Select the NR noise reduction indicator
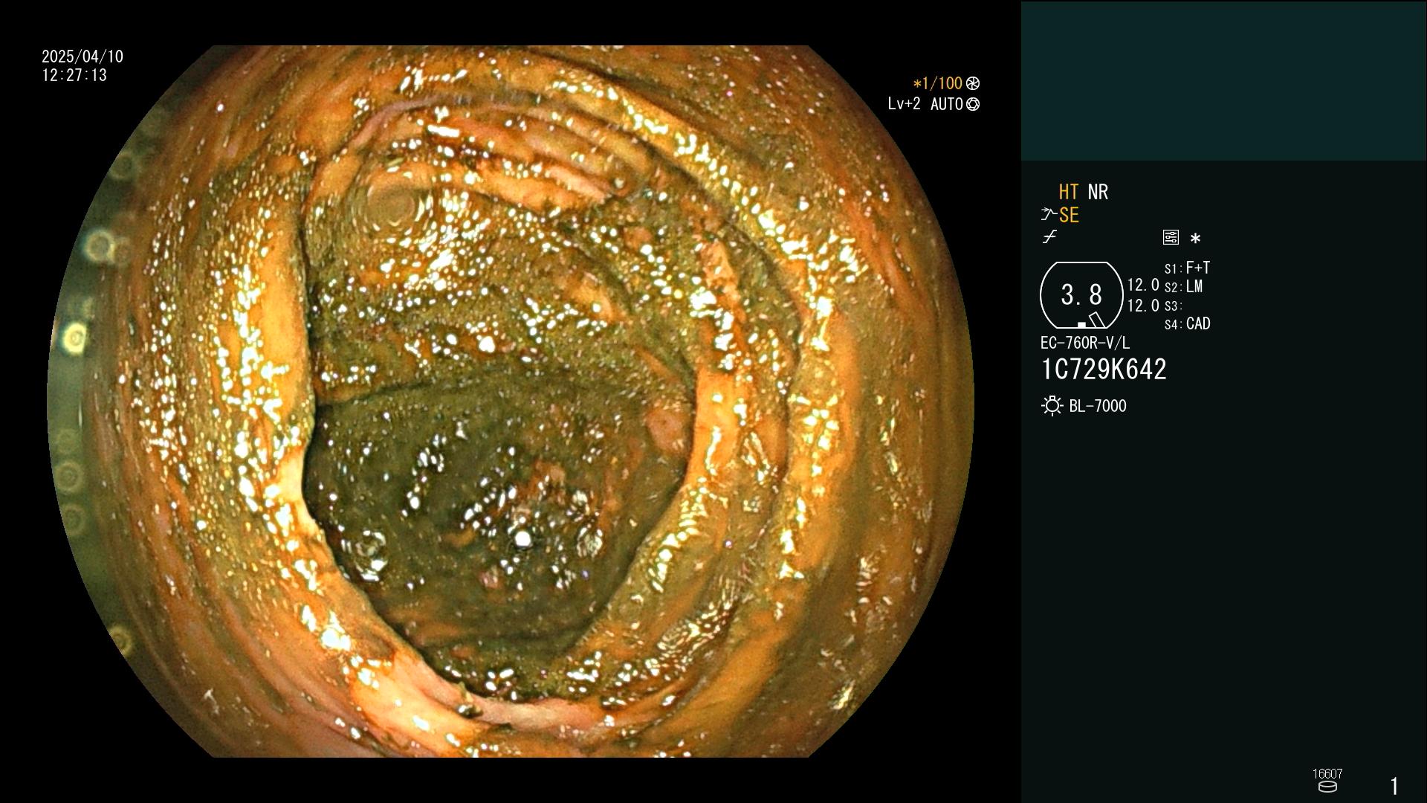The image size is (1427, 803). 1098,193
